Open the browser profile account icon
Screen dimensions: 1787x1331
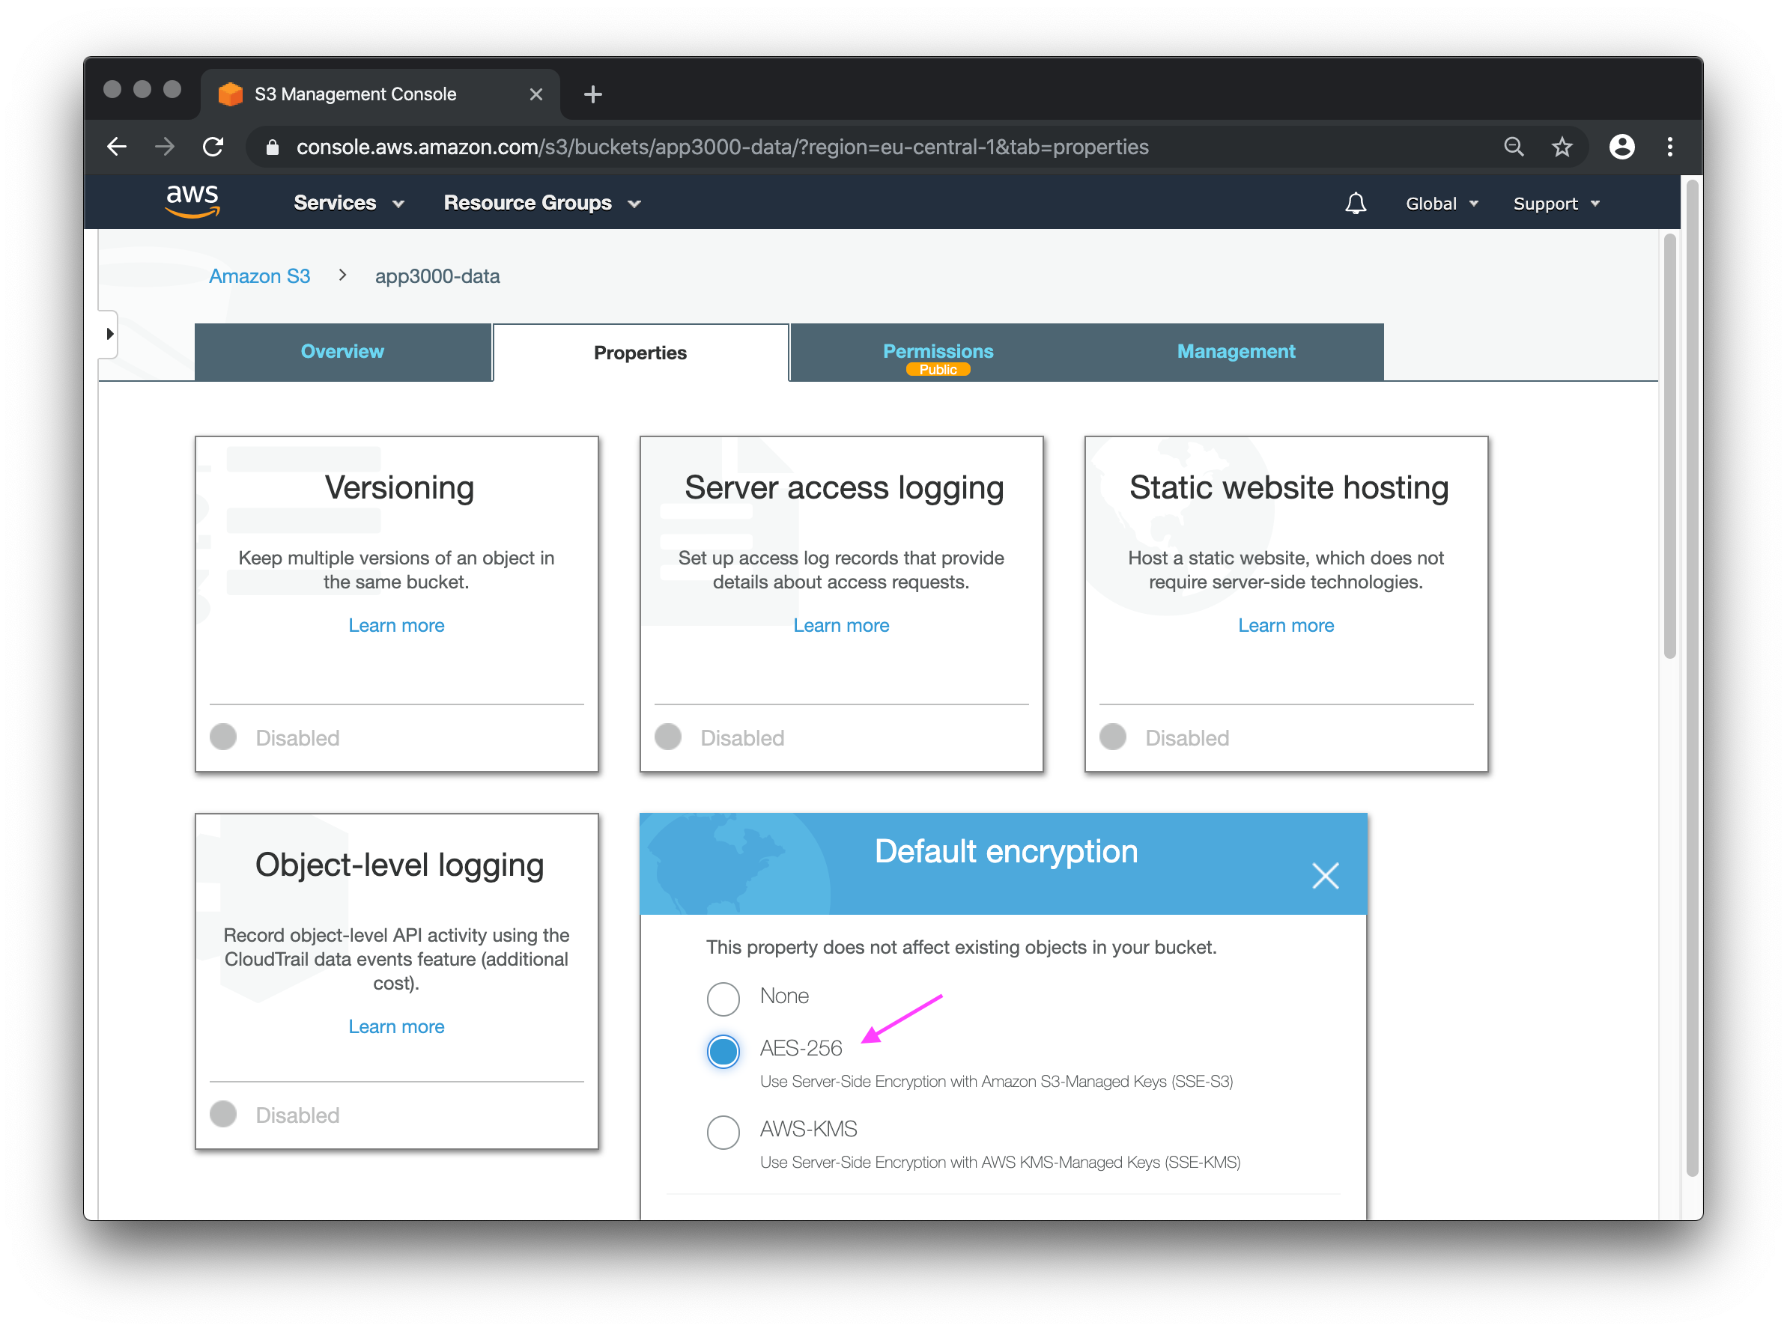(1621, 147)
